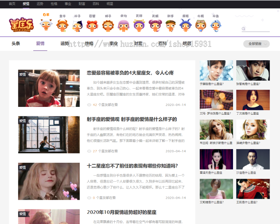
Task: Click the eye icon beside 0 个星友都在看
Action: pyautogui.click(x=89, y=198)
